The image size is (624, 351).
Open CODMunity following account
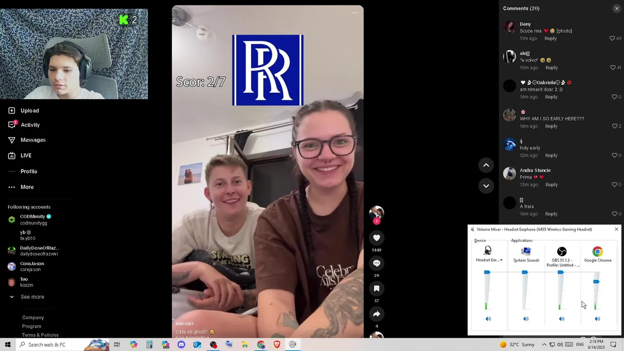click(30, 219)
